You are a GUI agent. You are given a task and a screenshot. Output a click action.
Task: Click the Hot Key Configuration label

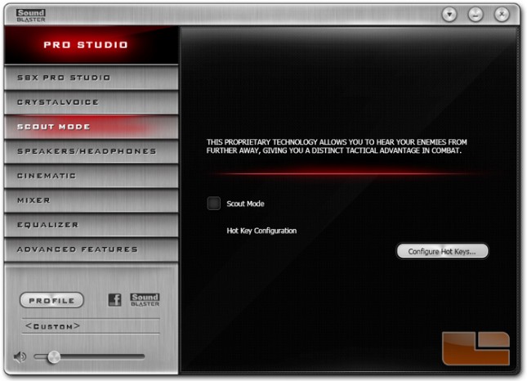tap(261, 231)
